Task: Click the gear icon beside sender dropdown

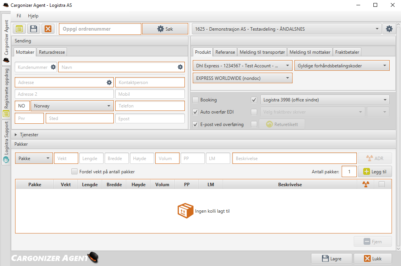Action: [389, 29]
